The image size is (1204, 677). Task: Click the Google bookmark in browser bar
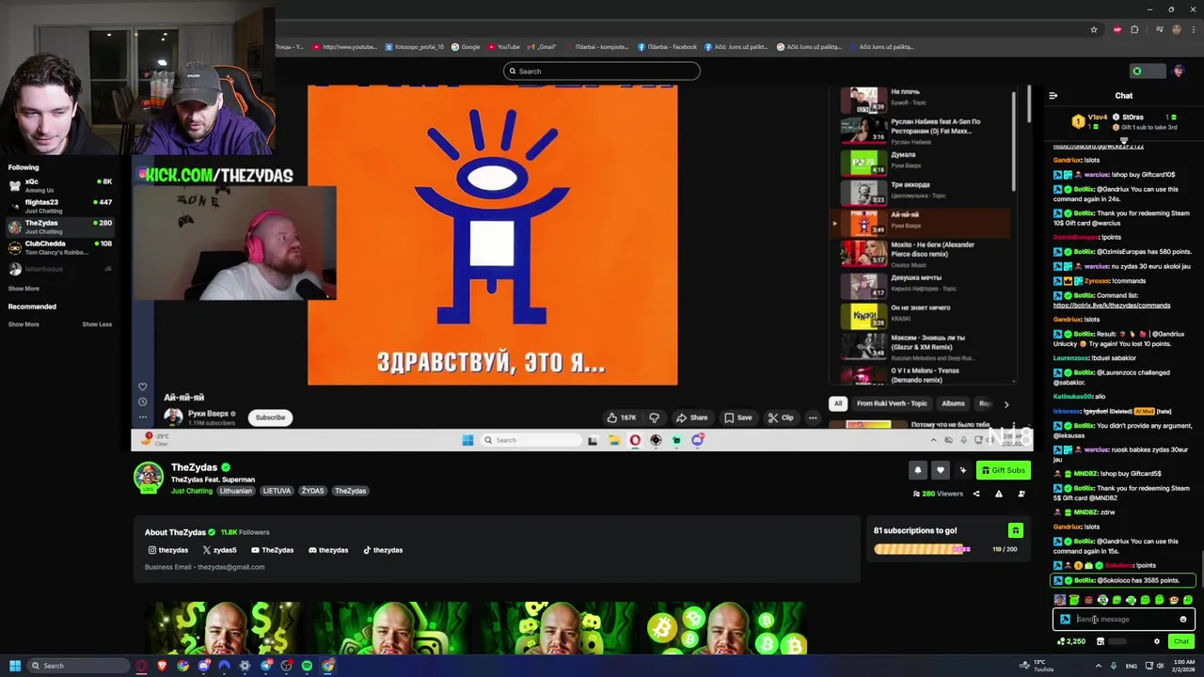466,47
